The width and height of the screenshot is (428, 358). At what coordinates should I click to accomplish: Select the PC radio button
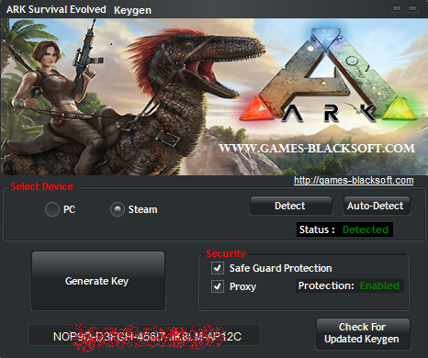point(52,209)
